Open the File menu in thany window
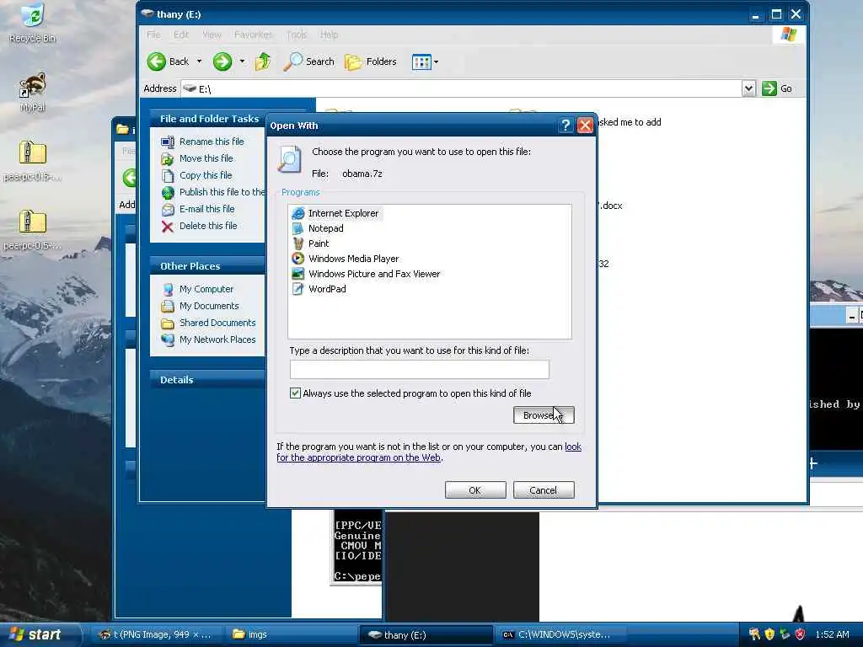Viewport: 863px width, 647px height. tap(153, 35)
